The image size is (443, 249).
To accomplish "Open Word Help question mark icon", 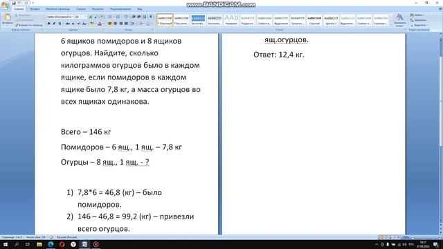I will (440, 9).
